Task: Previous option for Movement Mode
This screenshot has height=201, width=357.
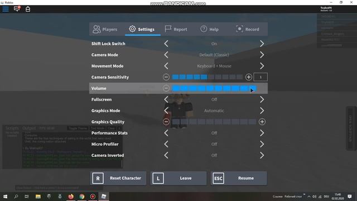Action: [166, 66]
